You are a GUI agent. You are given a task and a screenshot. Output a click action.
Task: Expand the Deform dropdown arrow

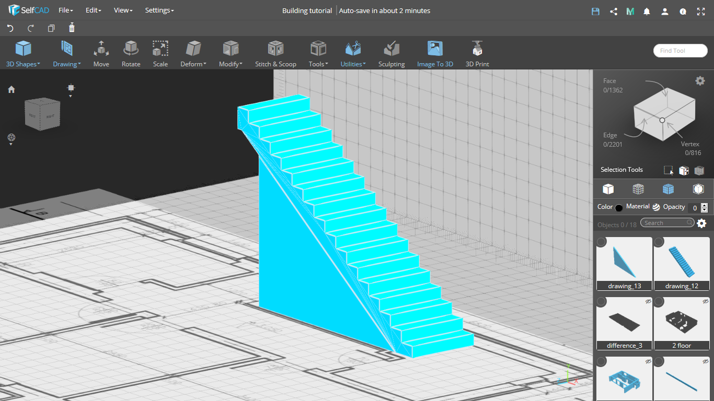coord(205,64)
